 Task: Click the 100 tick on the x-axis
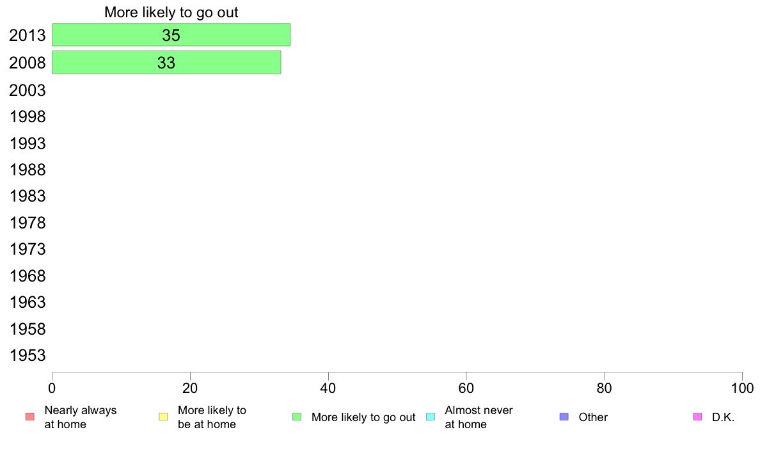(x=742, y=388)
